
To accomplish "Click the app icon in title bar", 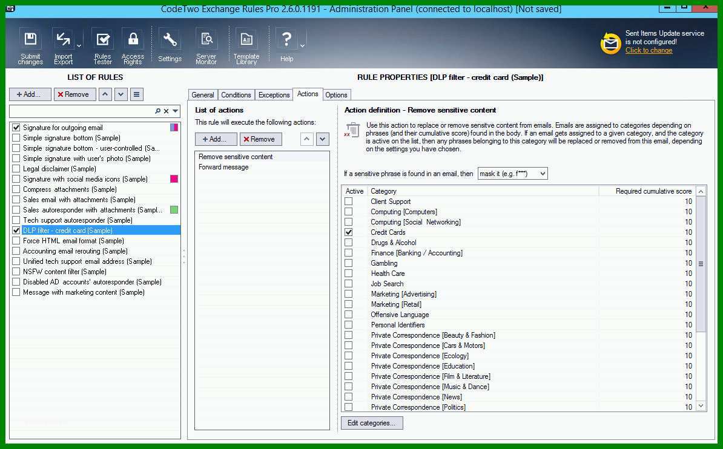I will 11,8.
